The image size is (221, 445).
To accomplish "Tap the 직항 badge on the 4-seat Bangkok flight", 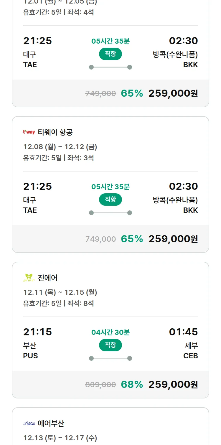I will click(x=111, y=54).
